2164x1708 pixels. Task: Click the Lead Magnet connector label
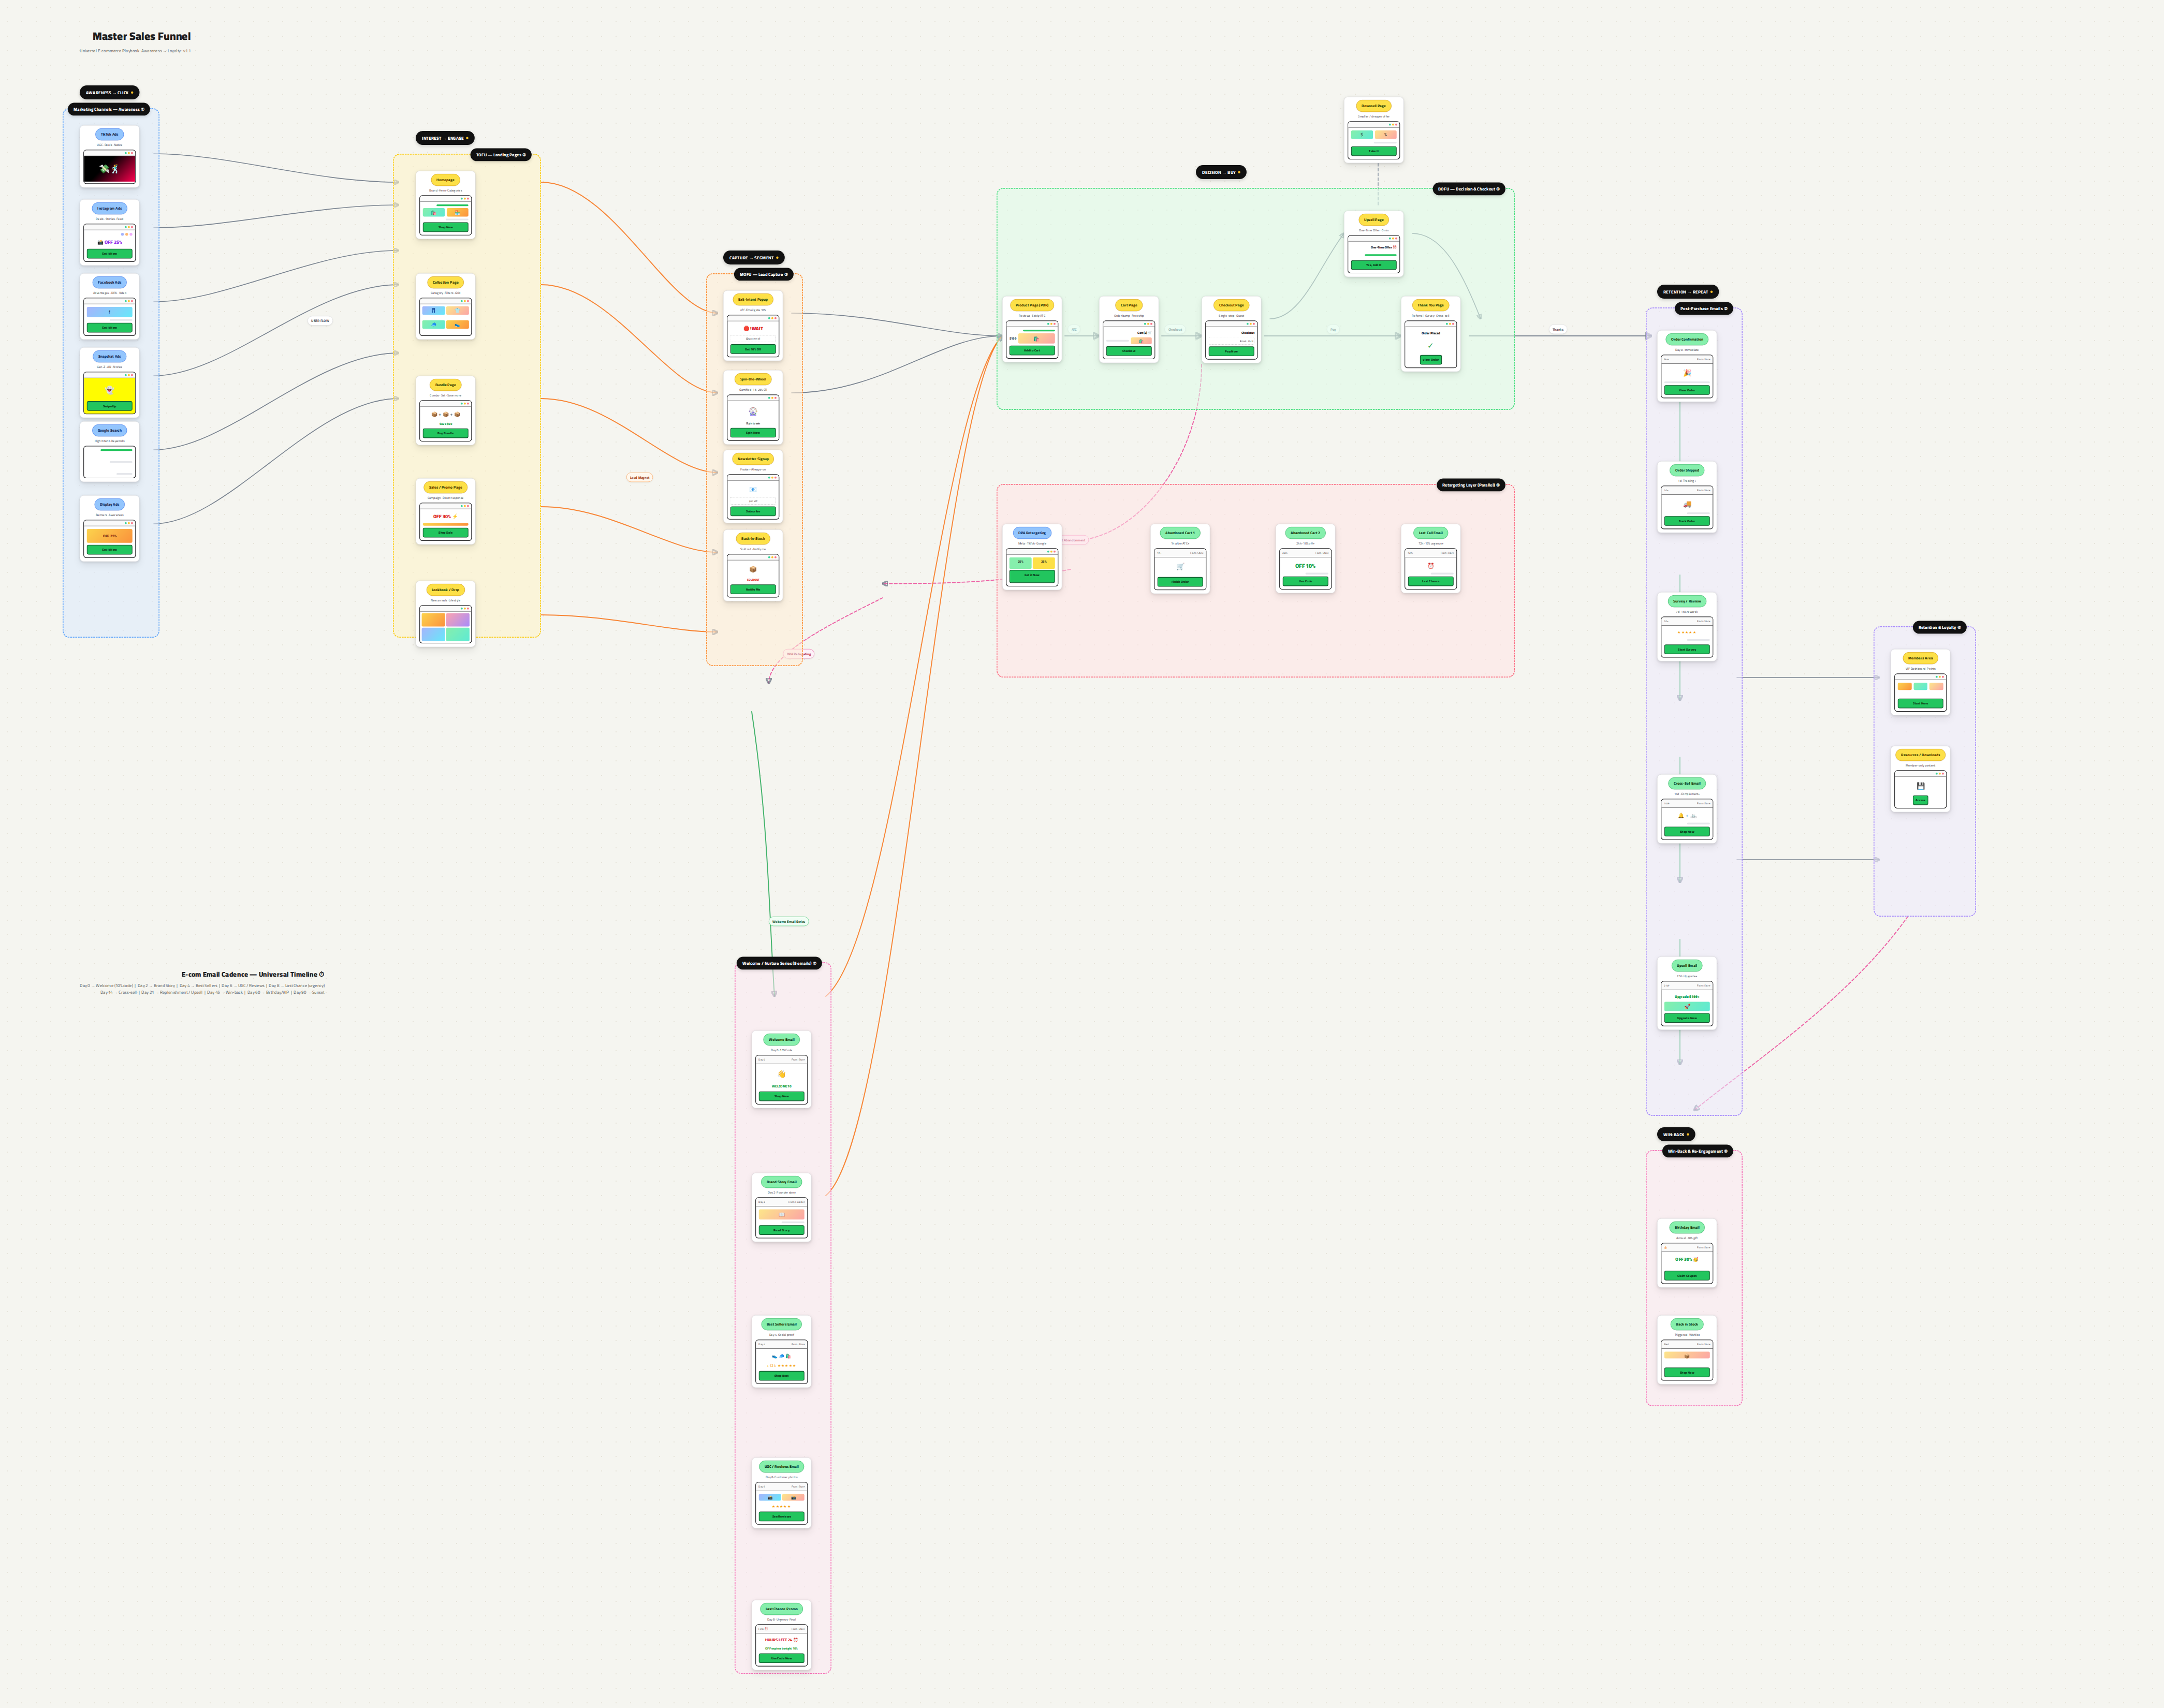click(639, 477)
